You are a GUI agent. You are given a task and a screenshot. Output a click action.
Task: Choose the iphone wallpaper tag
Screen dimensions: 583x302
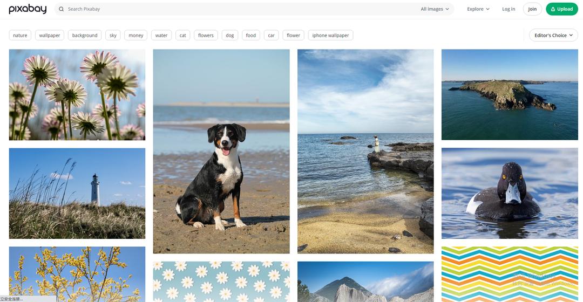(330, 35)
